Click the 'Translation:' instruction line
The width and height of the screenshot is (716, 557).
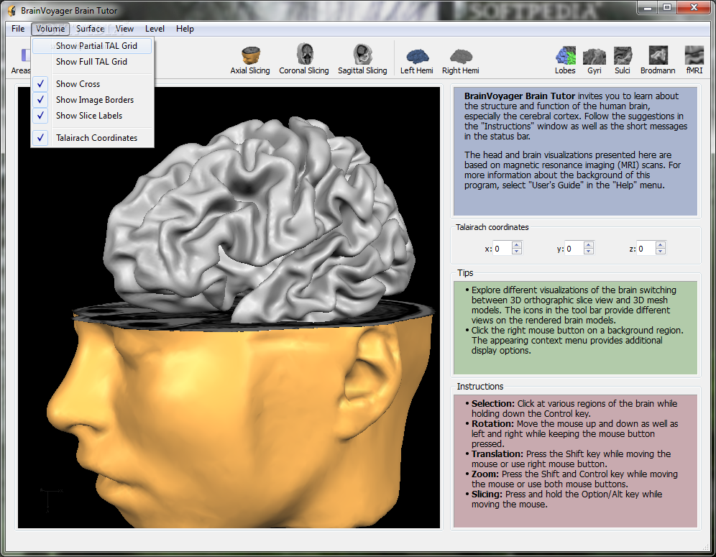[571, 459]
